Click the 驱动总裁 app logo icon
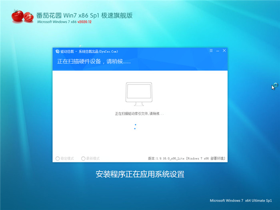 pos(57,52)
